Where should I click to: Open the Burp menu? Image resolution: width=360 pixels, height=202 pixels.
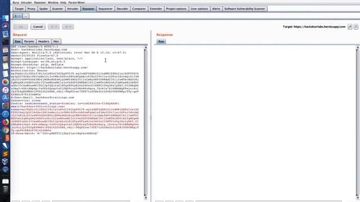coord(16,2)
